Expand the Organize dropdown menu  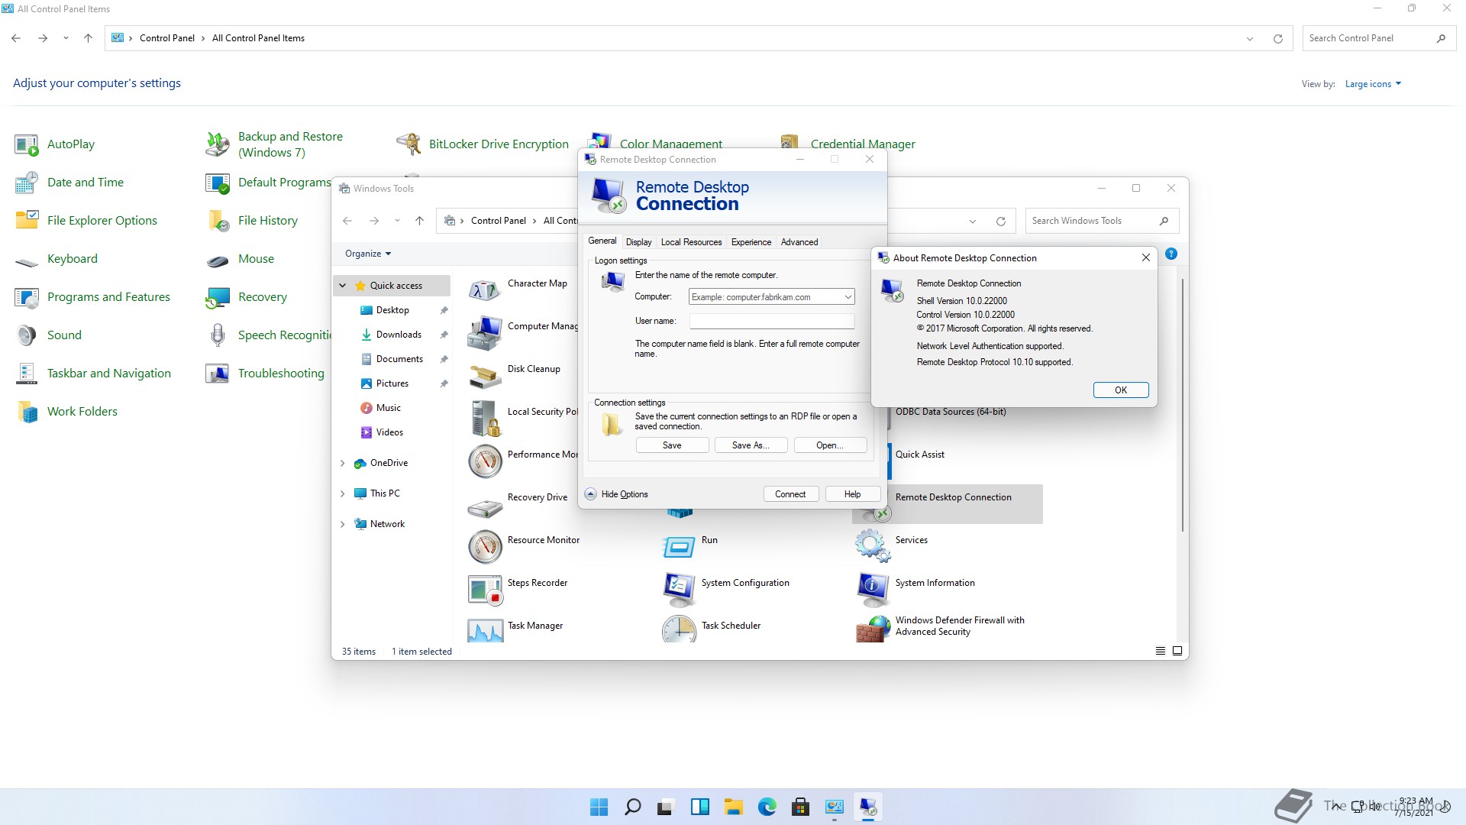368,254
